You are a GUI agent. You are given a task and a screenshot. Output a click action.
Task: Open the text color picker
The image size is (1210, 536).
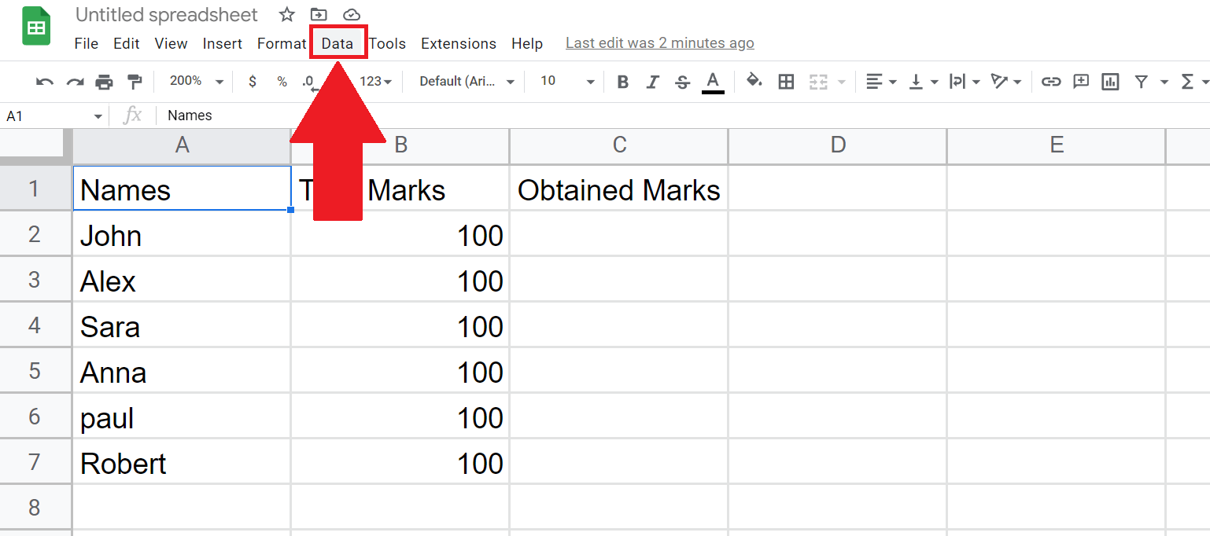713,81
